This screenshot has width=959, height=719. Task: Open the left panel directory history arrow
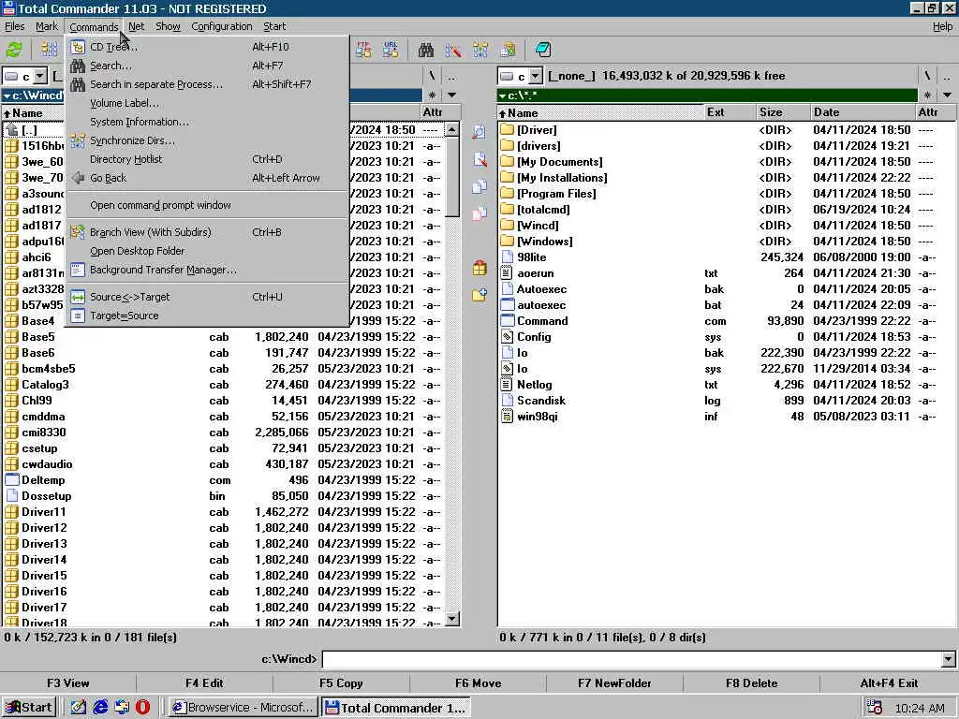point(452,95)
